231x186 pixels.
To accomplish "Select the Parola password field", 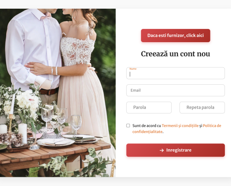I will coord(149,107).
